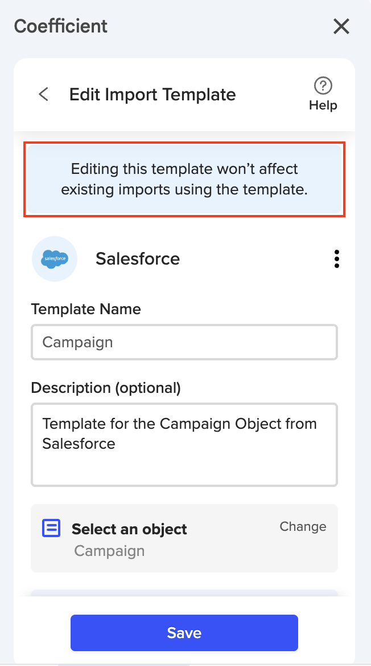Click the Template Name field label

(86, 309)
